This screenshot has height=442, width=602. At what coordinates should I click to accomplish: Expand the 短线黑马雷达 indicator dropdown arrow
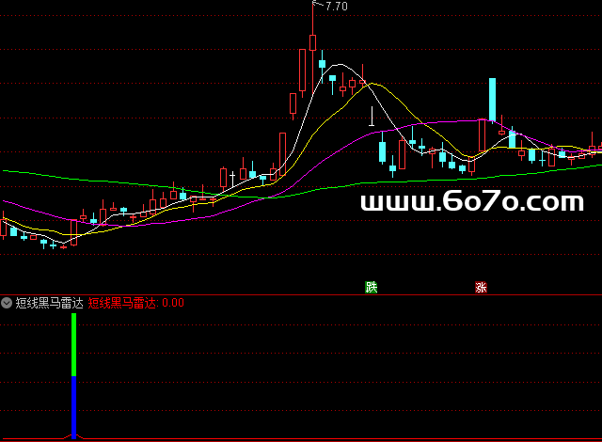pos(7,303)
